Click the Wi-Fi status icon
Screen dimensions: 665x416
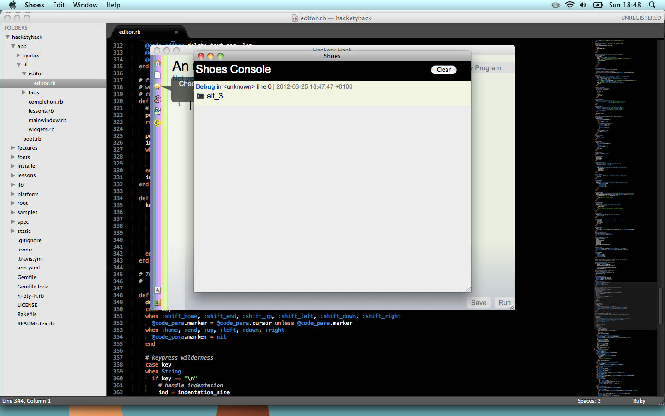(570, 5)
